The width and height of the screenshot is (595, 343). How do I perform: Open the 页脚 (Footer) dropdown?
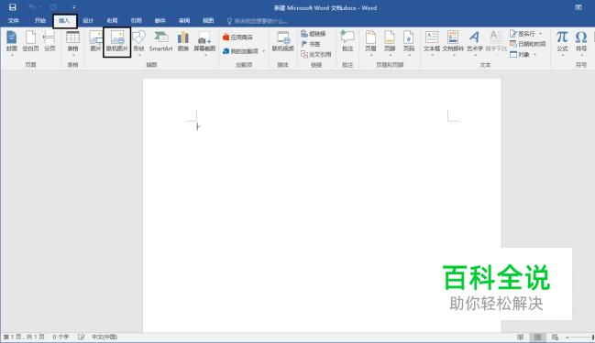point(390,43)
